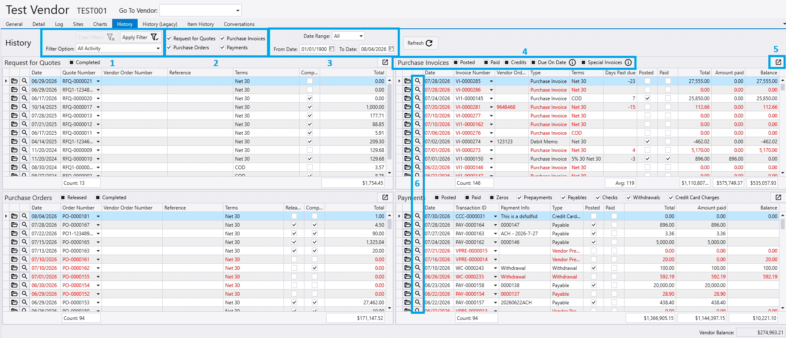Switch to the Item History tab
This screenshot has height=338, width=786.
(x=201, y=24)
